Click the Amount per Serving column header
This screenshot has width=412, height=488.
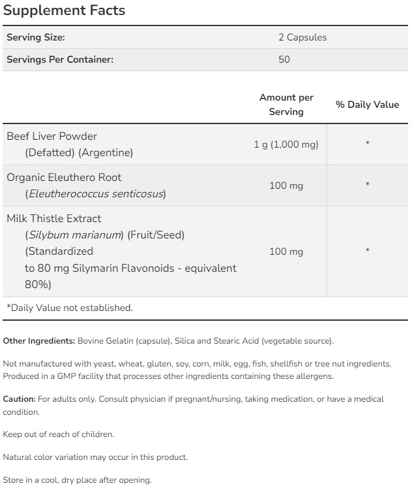[286, 105]
